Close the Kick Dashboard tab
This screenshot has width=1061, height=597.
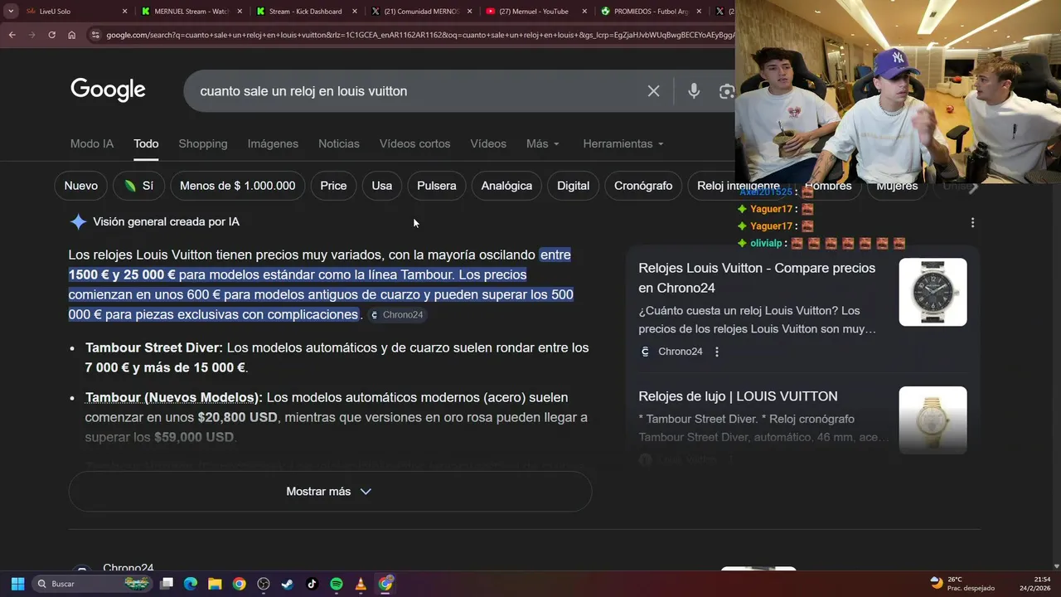(354, 12)
